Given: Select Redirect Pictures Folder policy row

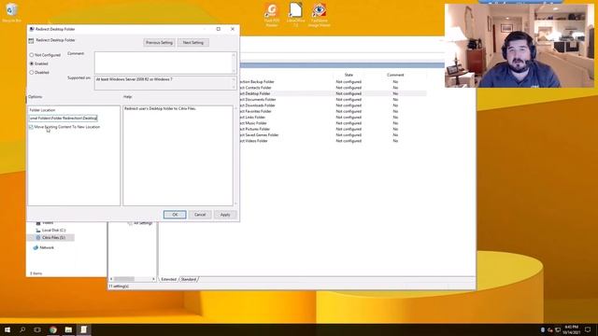Looking at the screenshot, I should [x=332, y=129].
